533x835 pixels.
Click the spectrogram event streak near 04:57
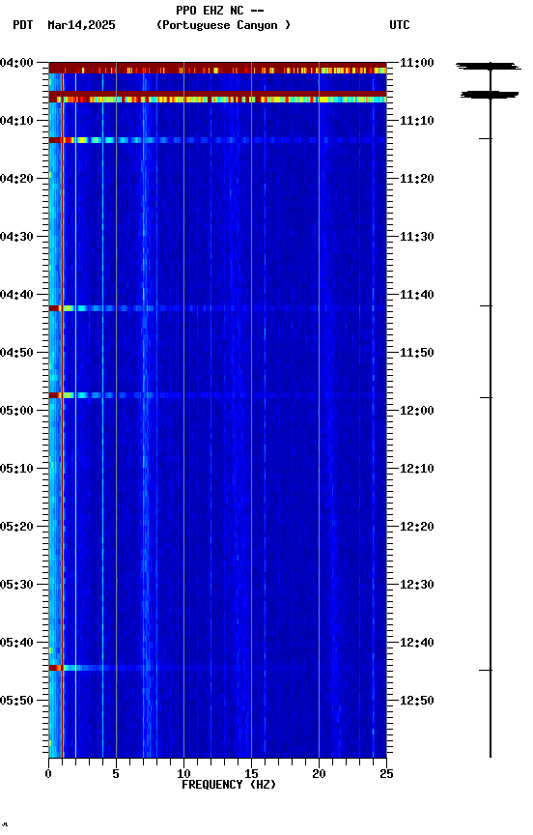[x=217, y=395]
